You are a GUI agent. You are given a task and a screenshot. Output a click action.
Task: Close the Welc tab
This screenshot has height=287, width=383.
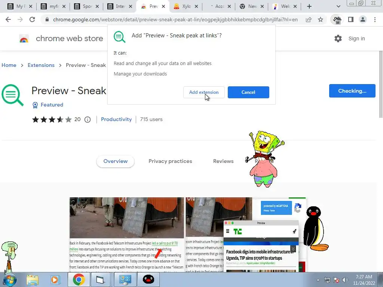(295, 7)
